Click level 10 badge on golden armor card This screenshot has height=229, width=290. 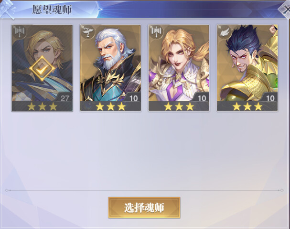point(270,98)
